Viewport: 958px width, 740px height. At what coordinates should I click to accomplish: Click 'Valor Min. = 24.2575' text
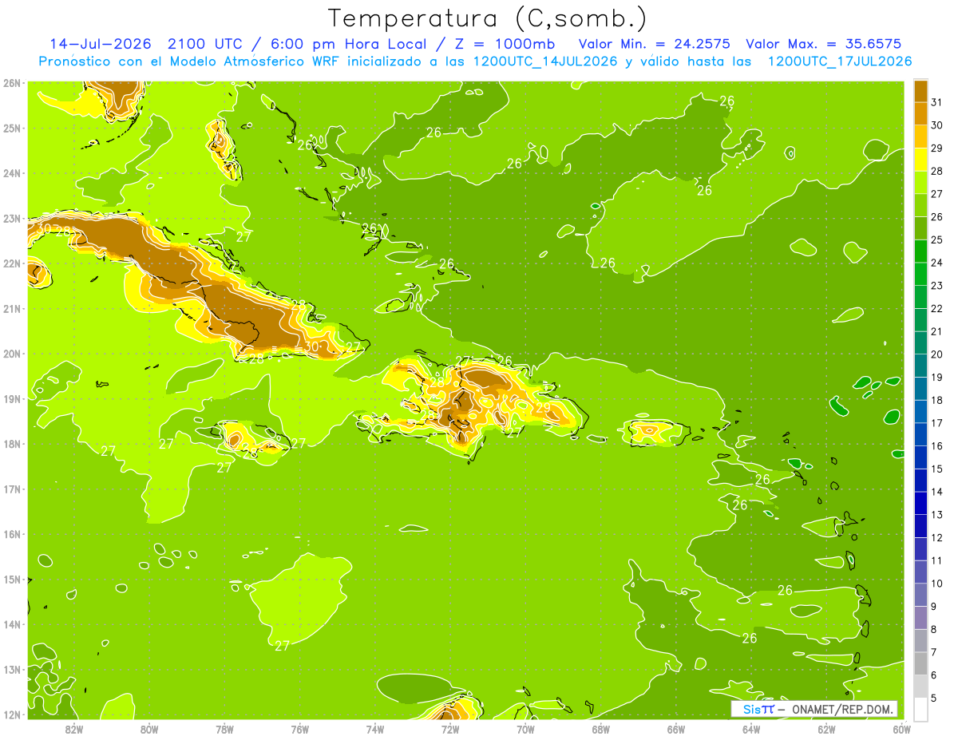(655, 44)
